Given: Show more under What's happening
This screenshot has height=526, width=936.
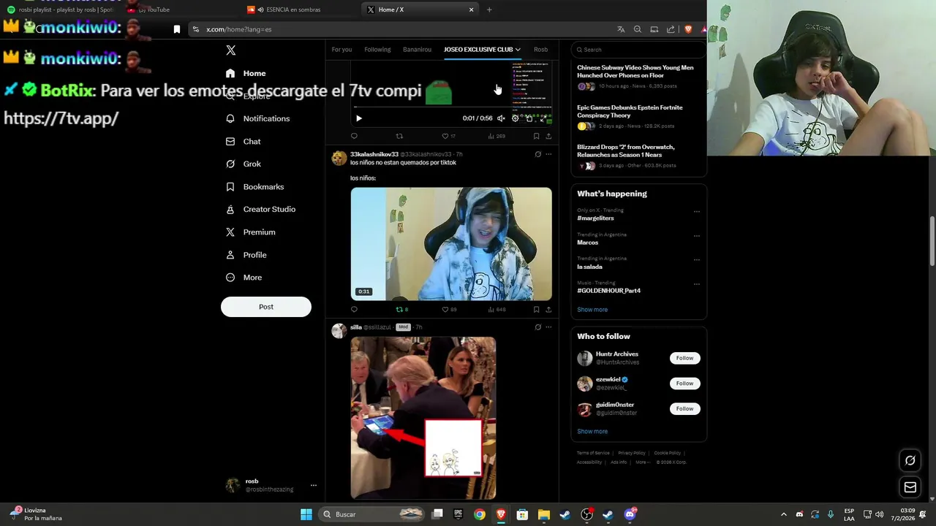Looking at the screenshot, I should tap(592, 310).
